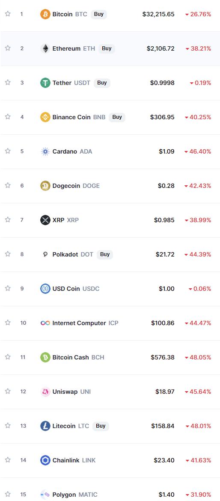Click the Dogecoin logo icon

pyautogui.click(x=45, y=186)
